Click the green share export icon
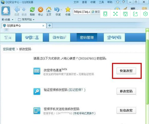149x124 pixels. (x=135, y=14)
